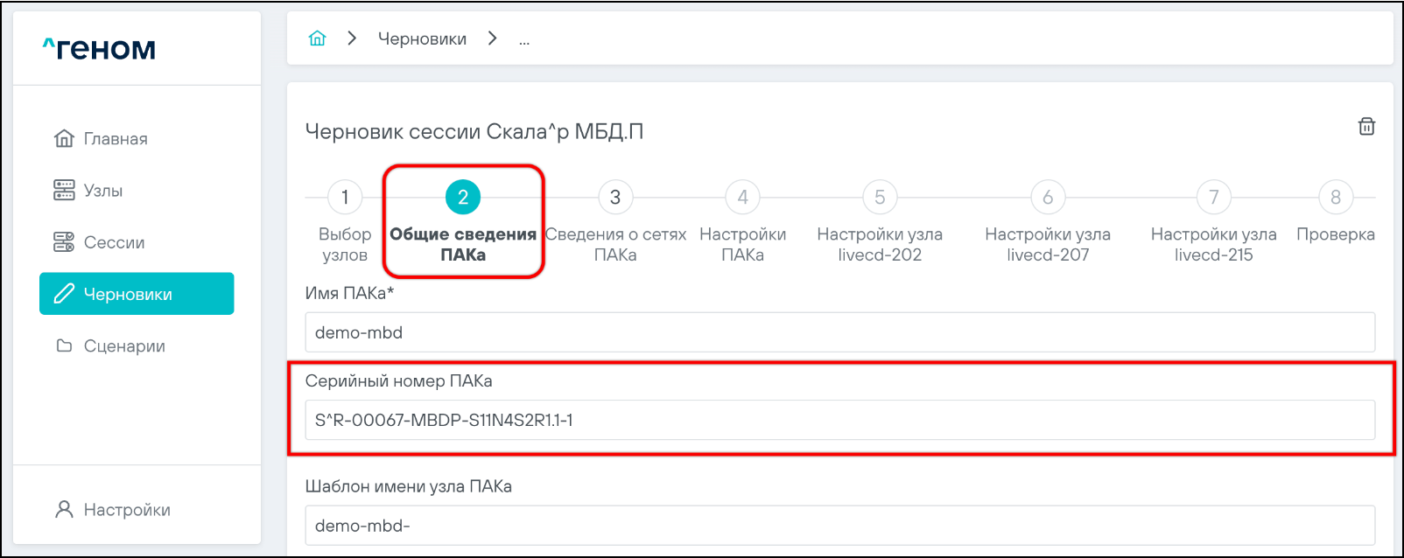Go to step 5 Настройки узла livecd-202

(x=880, y=198)
